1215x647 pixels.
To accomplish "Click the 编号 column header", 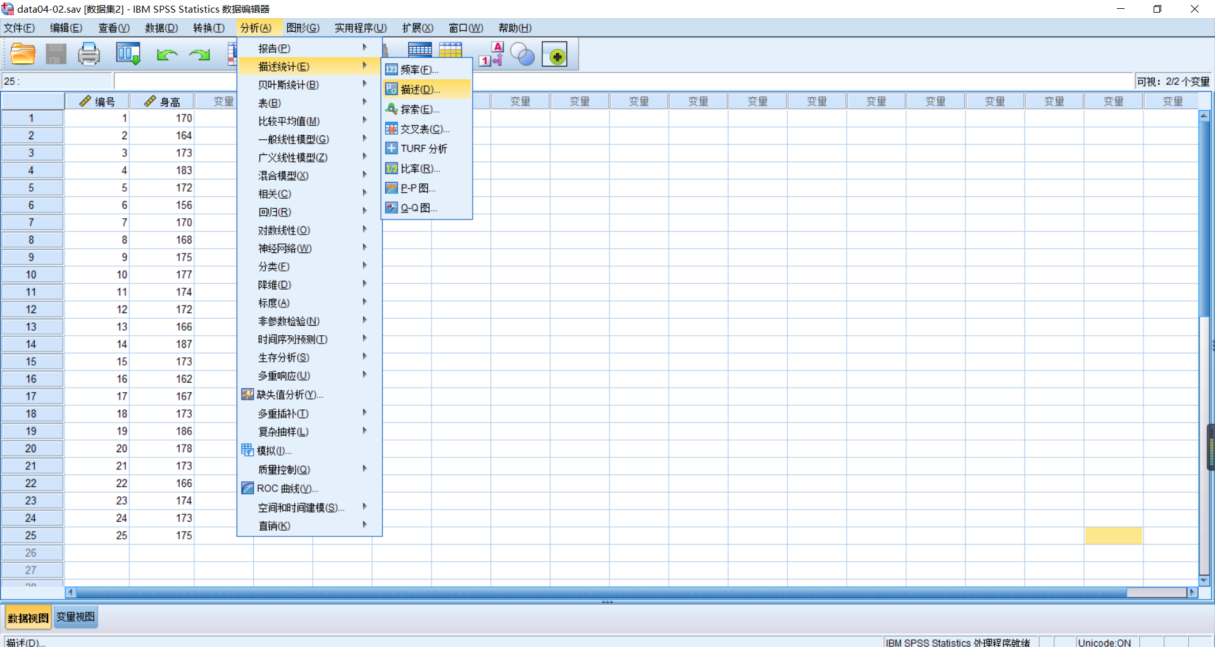I will [x=97, y=101].
